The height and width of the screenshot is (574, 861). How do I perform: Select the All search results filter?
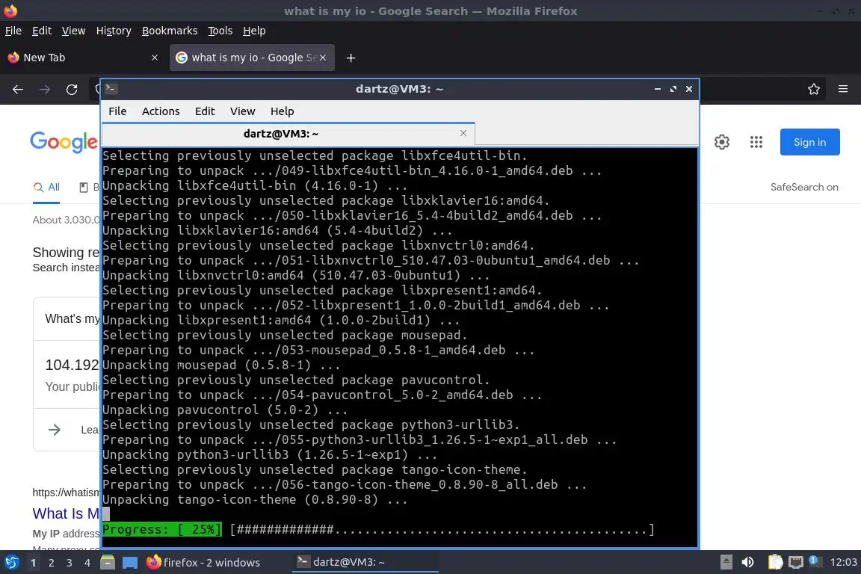46,188
